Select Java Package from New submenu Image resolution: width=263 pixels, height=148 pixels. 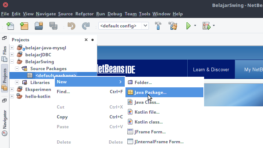coord(150,92)
